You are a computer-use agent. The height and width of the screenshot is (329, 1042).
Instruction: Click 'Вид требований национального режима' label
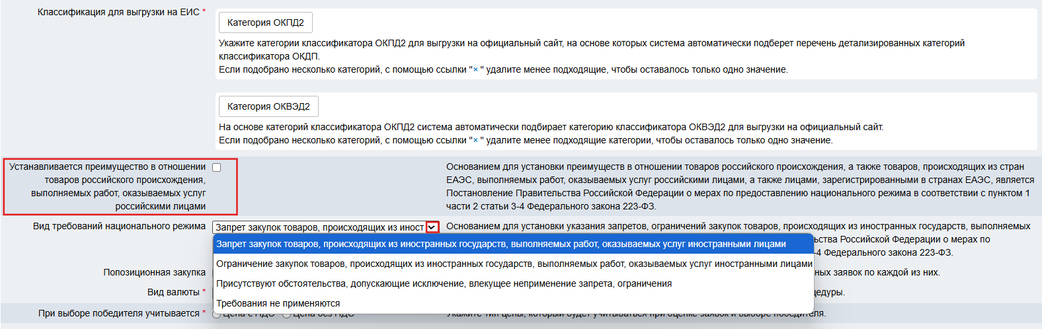coord(119,227)
